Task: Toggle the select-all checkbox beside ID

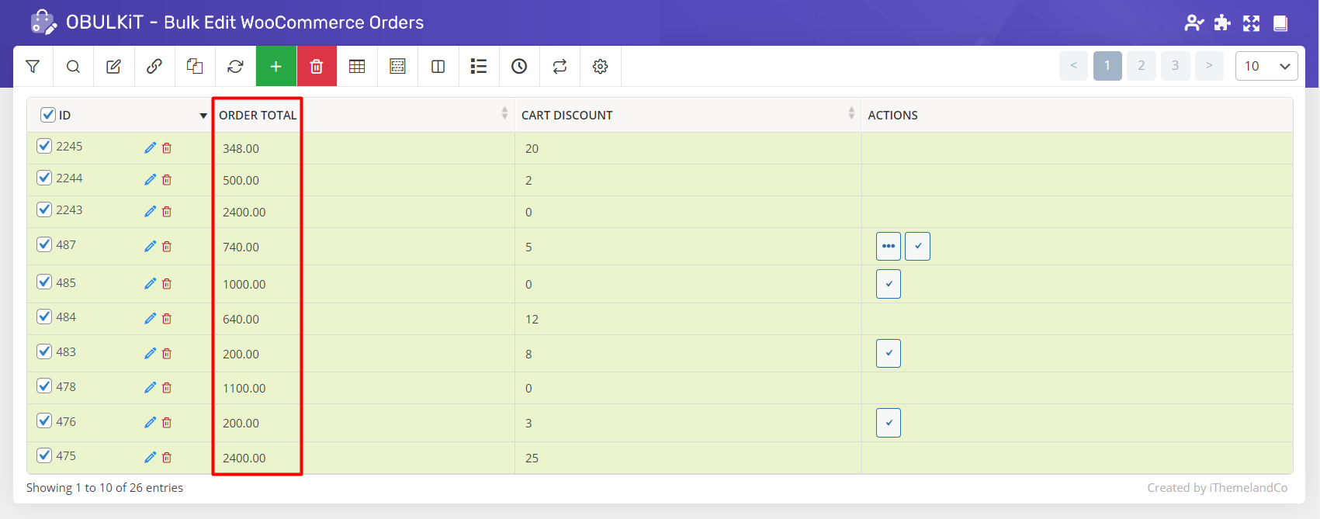Action: (48, 115)
